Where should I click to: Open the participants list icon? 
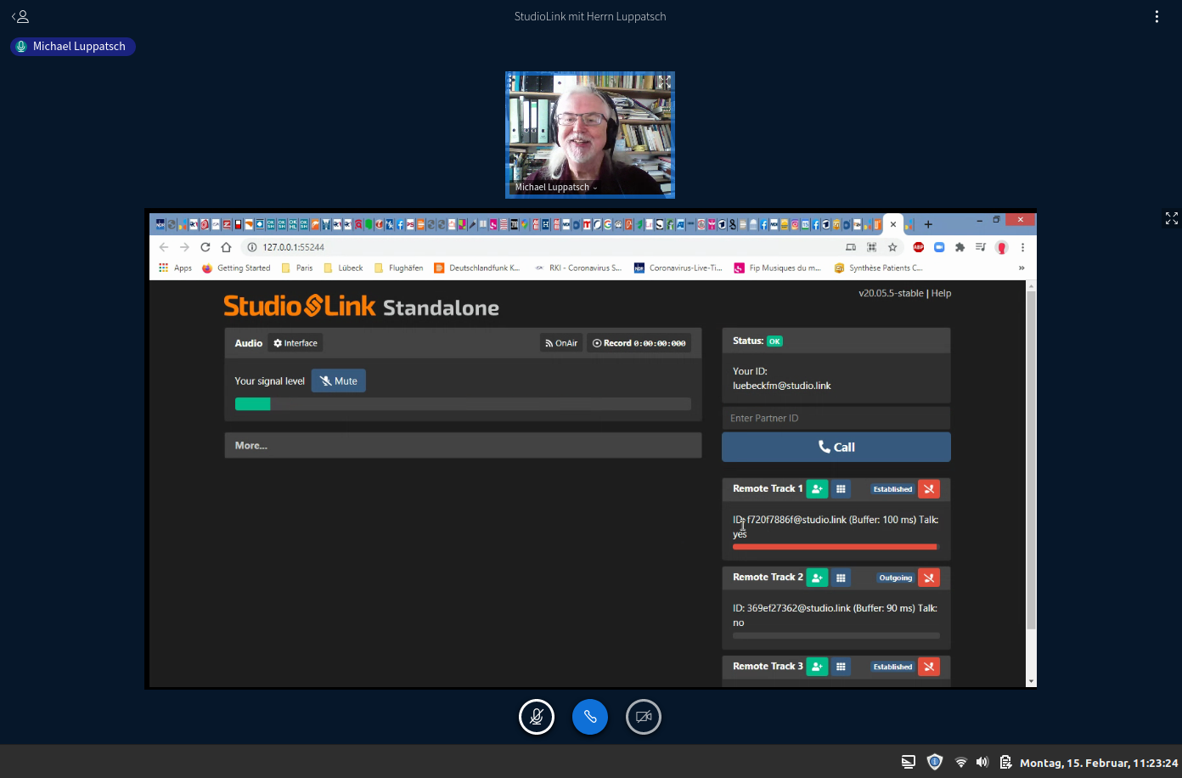pos(20,16)
